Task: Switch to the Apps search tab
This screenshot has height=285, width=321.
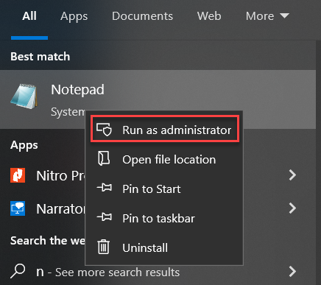Action: pos(74,17)
